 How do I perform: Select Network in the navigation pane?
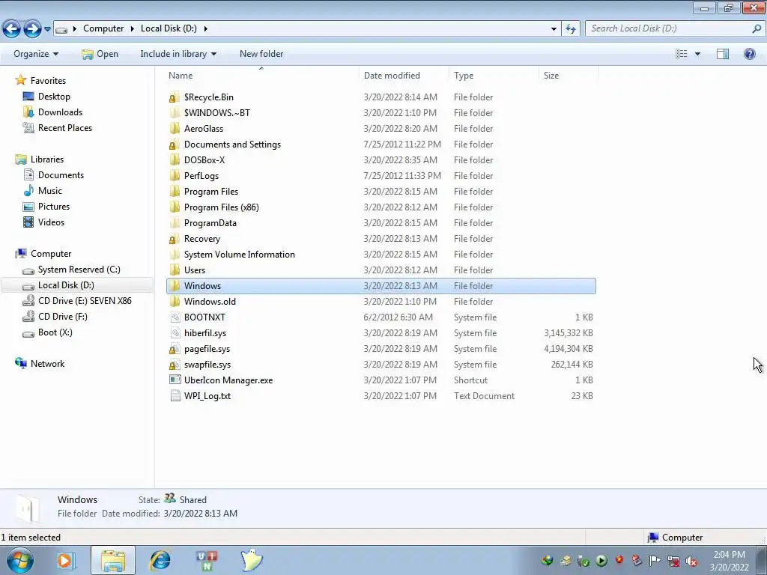(x=47, y=364)
